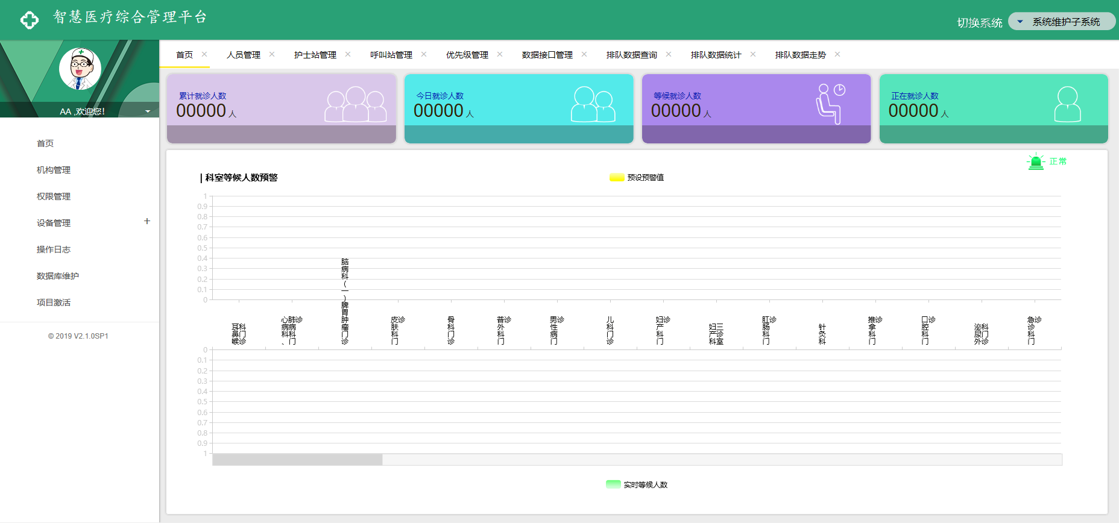Click the chart horizontal zoom slider handle
The height and width of the screenshot is (523, 1119).
pyautogui.click(x=297, y=460)
